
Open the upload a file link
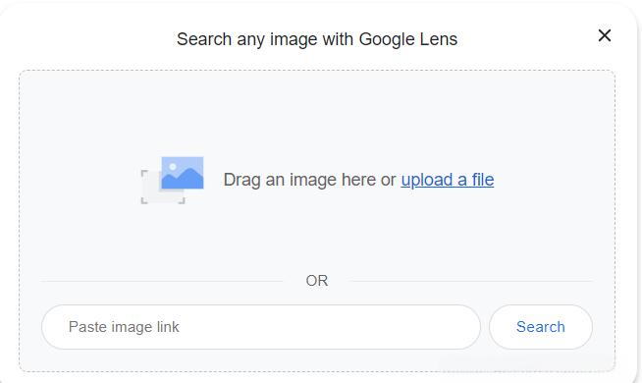coord(447,180)
